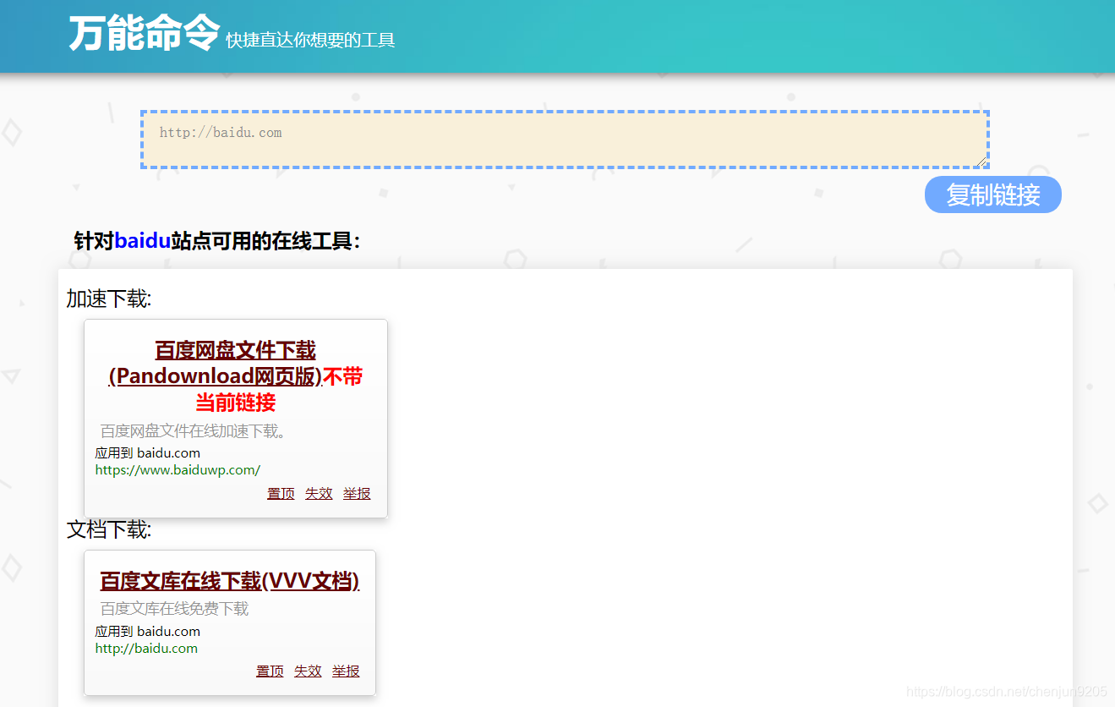Screen dimensions: 1115x707
Task: Click 举报 in the Pandownload card
Action: click(x=357, y=494)
